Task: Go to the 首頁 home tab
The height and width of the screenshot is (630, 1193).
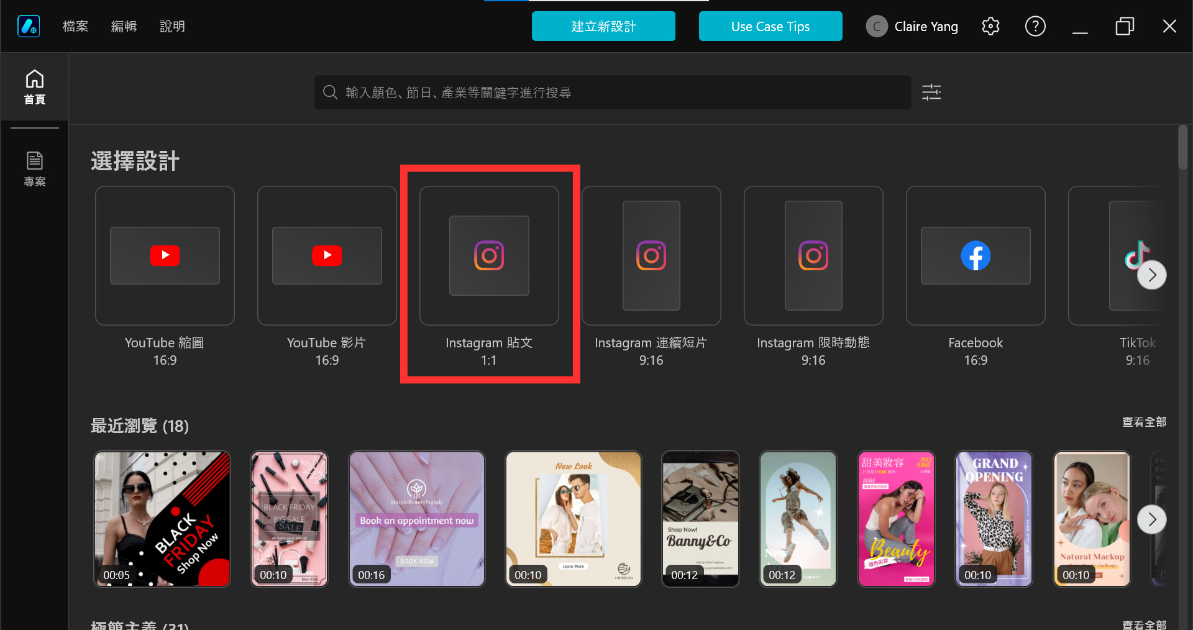Action: click(x=34, y=87)
